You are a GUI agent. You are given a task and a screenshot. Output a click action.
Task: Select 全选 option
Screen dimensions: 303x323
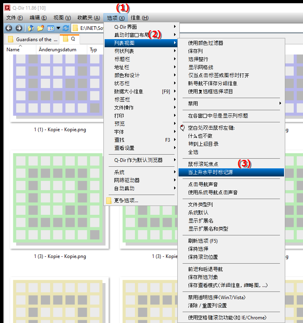tap(231, 152)
